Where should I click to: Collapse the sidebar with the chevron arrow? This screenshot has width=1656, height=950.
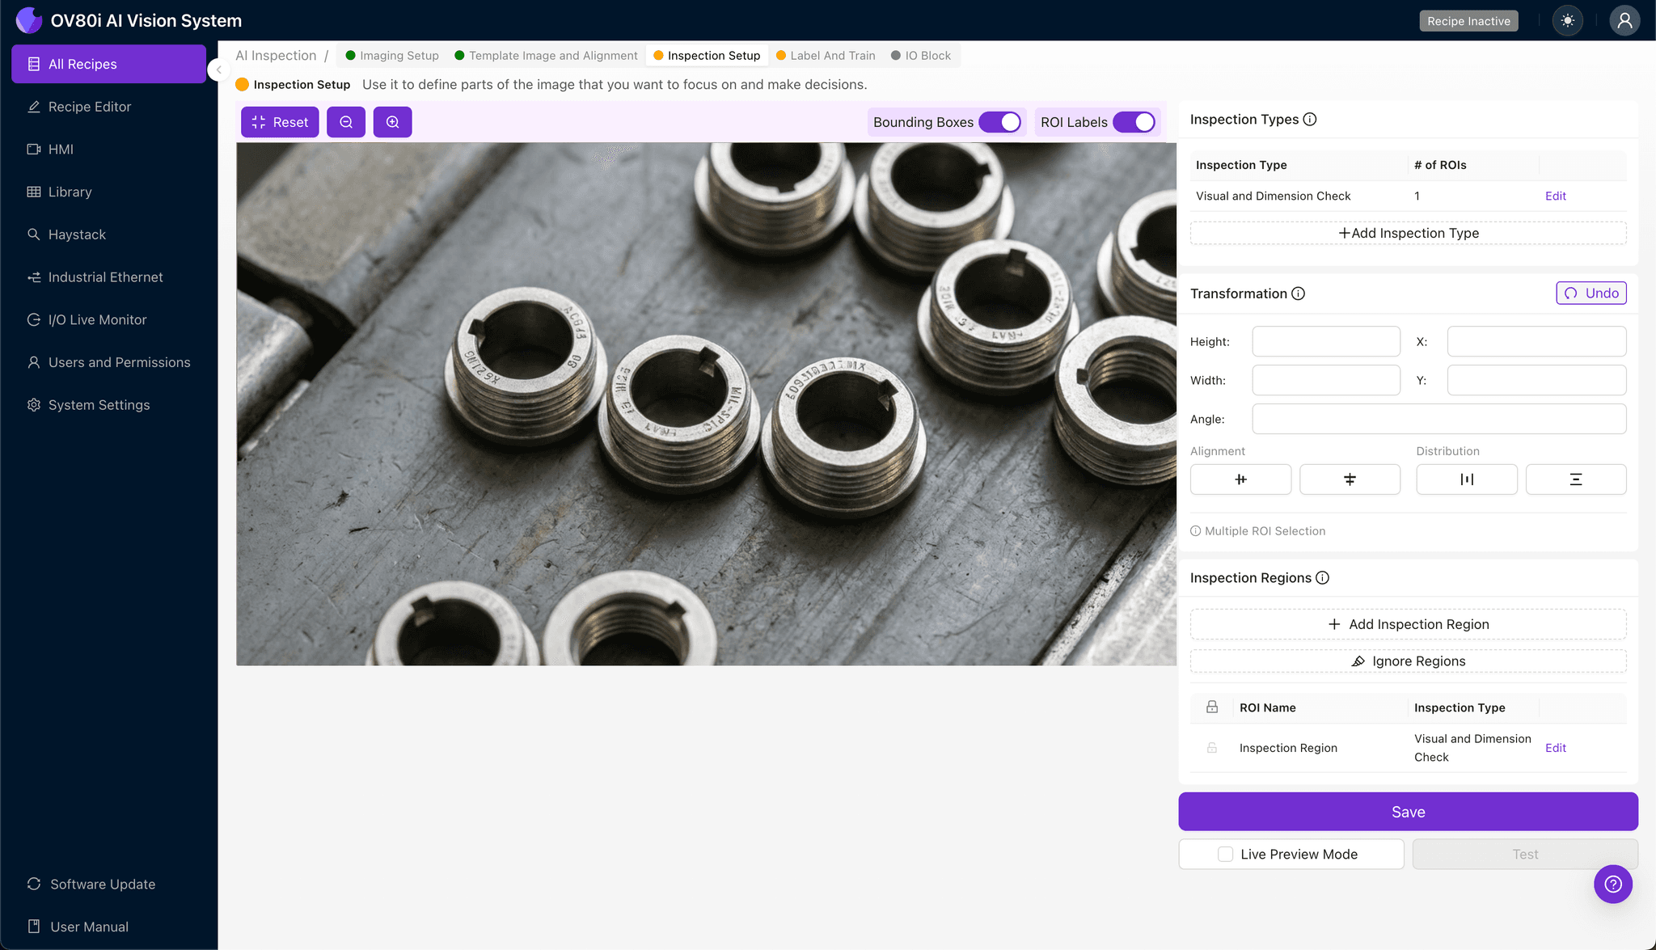click(x=218, y=70)
